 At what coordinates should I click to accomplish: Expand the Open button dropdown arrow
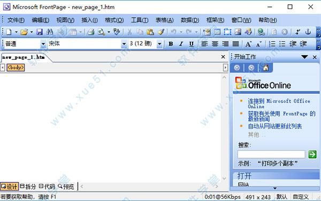pos(32,32)
